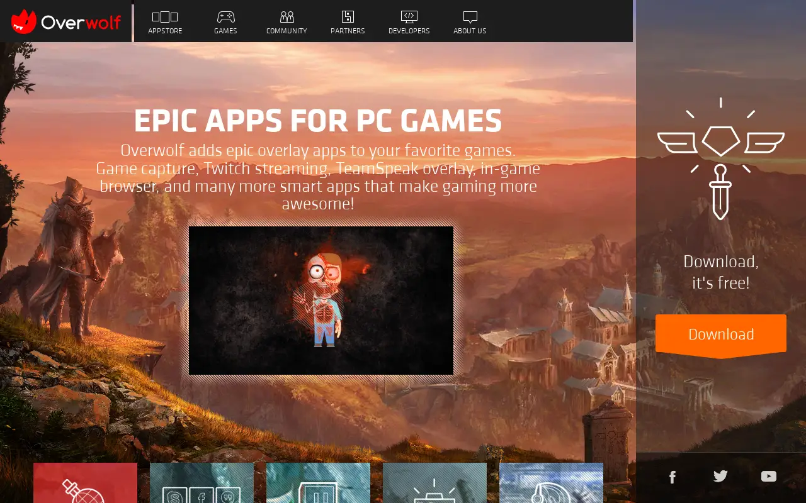
Task: Play the promo video thumbnail
Action: [x=321, y=301]
